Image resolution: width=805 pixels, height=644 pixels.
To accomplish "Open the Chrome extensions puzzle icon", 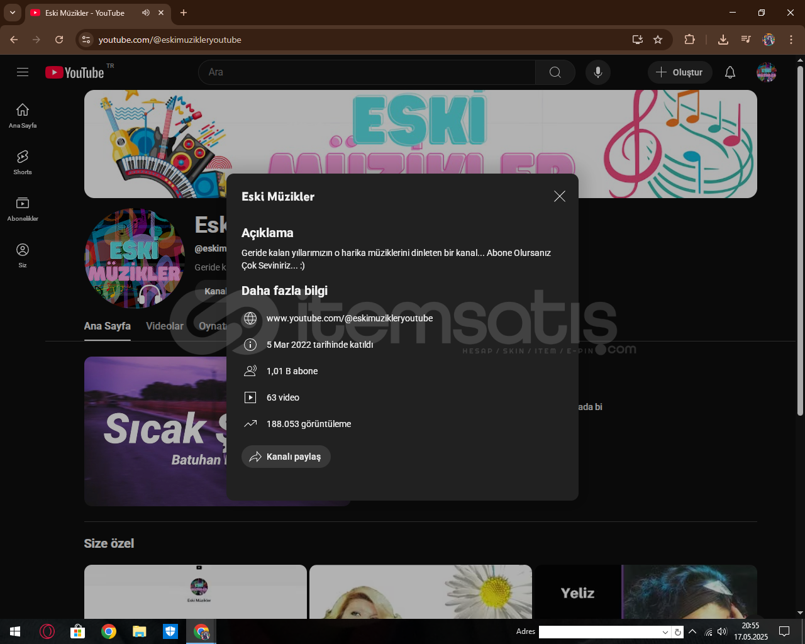I will click(689, 40).
